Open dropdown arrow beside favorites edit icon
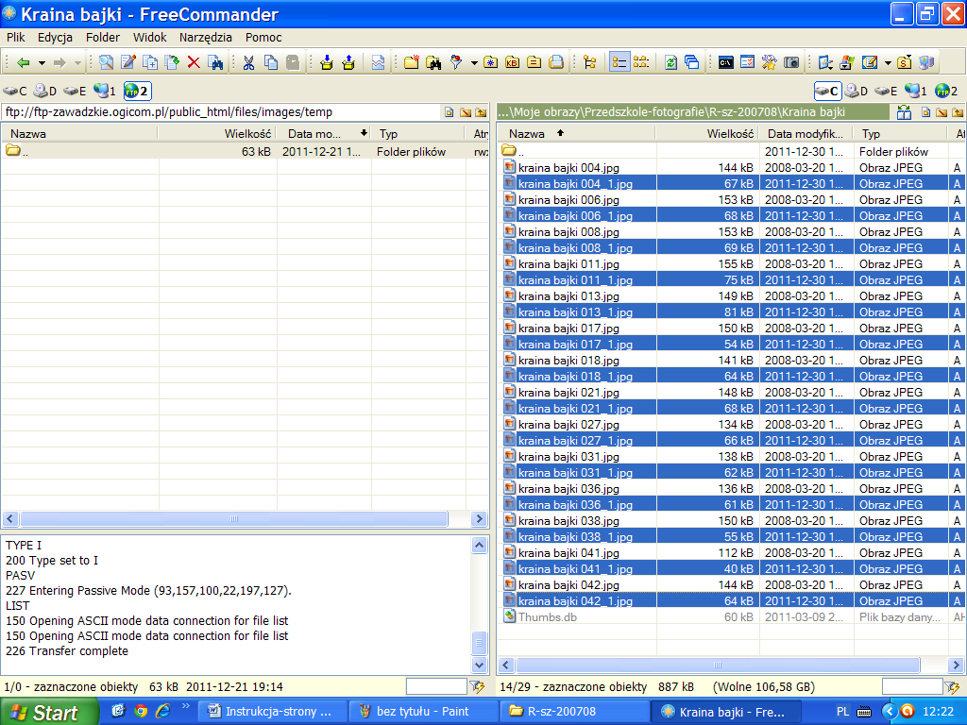The width and height of the screenshot is (967, 725). click(x=888, y=62)
